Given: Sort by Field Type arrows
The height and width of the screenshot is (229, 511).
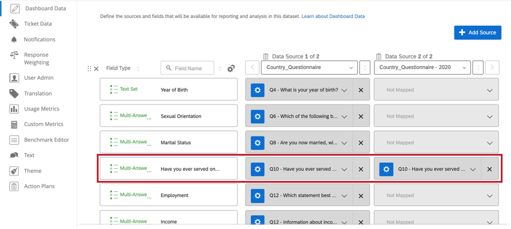Looking at the screenshot, I should pos(138,69).
